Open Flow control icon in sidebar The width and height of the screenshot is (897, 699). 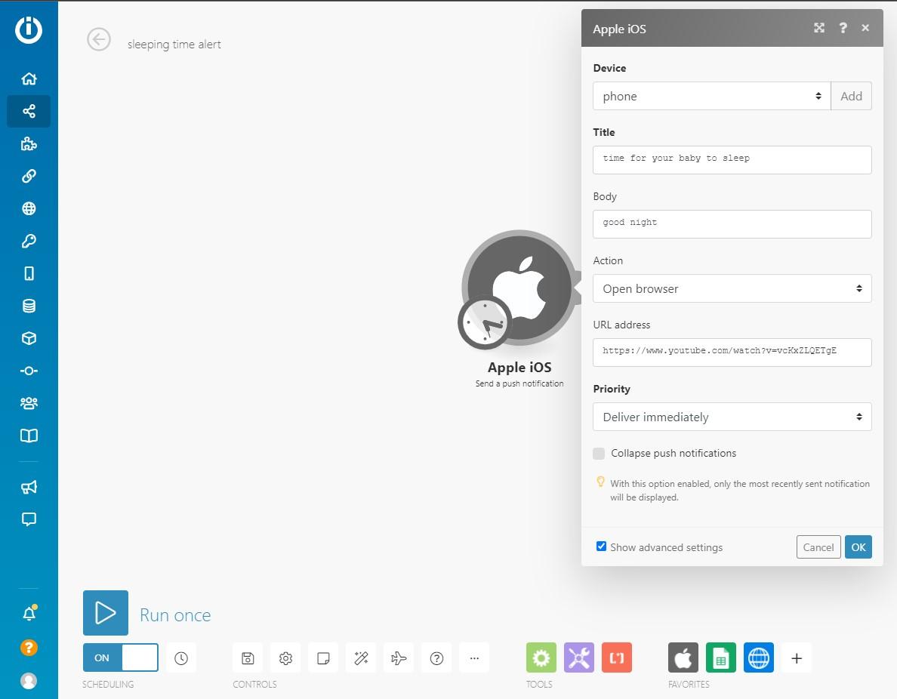(x=29, y=371)
